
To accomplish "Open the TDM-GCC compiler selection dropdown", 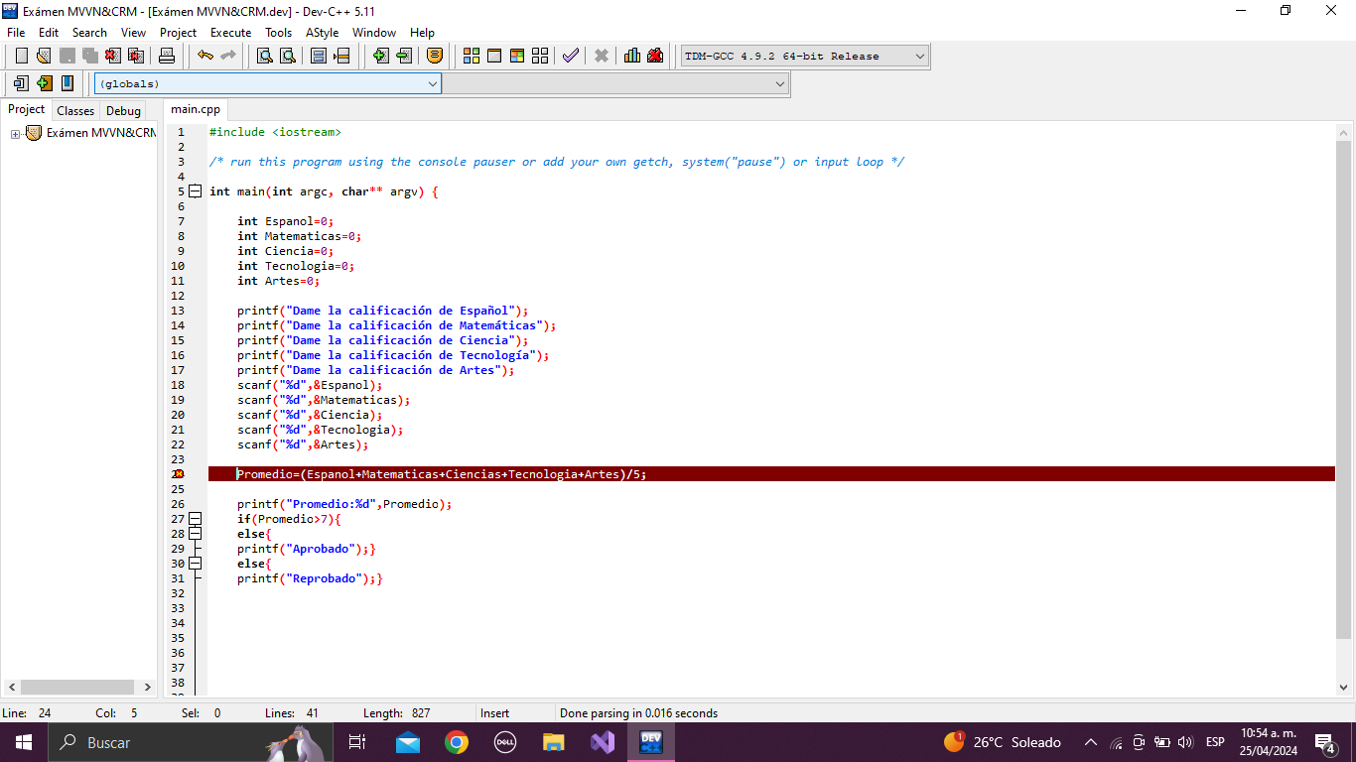I will point(919,57).
